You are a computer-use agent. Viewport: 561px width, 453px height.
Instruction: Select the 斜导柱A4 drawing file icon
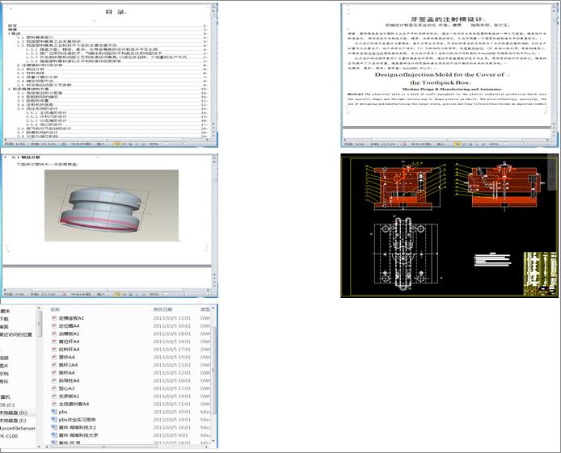tap(54, 380)
